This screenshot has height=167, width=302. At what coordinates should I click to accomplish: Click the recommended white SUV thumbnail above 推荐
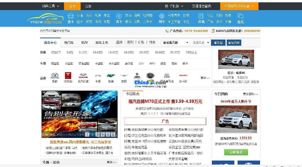pyautogui.click(x=236, y=59)
